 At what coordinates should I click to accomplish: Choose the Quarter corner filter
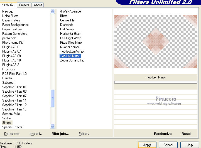click(x=70, y=47)
